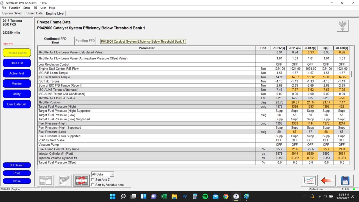Click the +0.488(s) column header
Image resolution: width=359 pixels, height=202 pixels.
coord(342,48)
